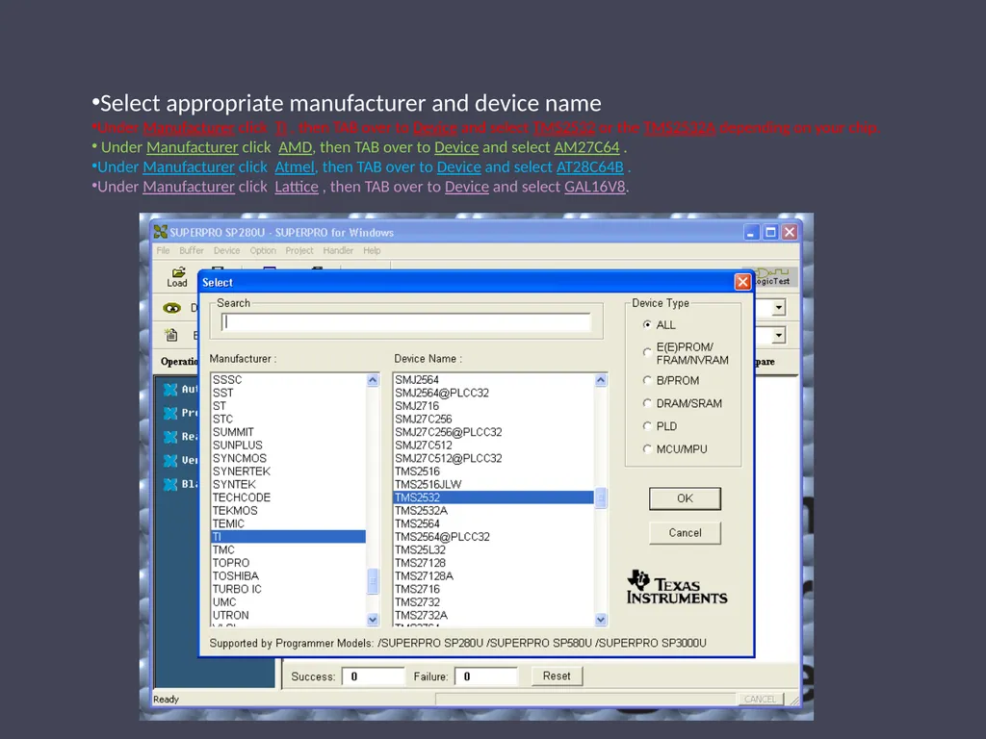Open the Help menu
Image resolution: width=986 pixels, height=739 pixels.
pos(372,250)
